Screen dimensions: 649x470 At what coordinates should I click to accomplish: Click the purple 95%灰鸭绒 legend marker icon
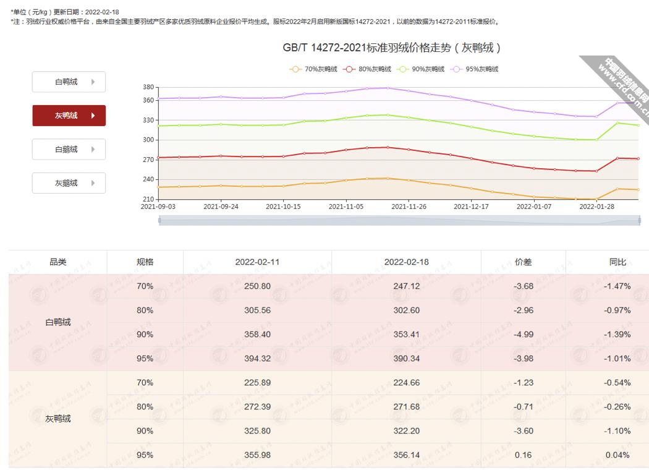click(456, 69)
